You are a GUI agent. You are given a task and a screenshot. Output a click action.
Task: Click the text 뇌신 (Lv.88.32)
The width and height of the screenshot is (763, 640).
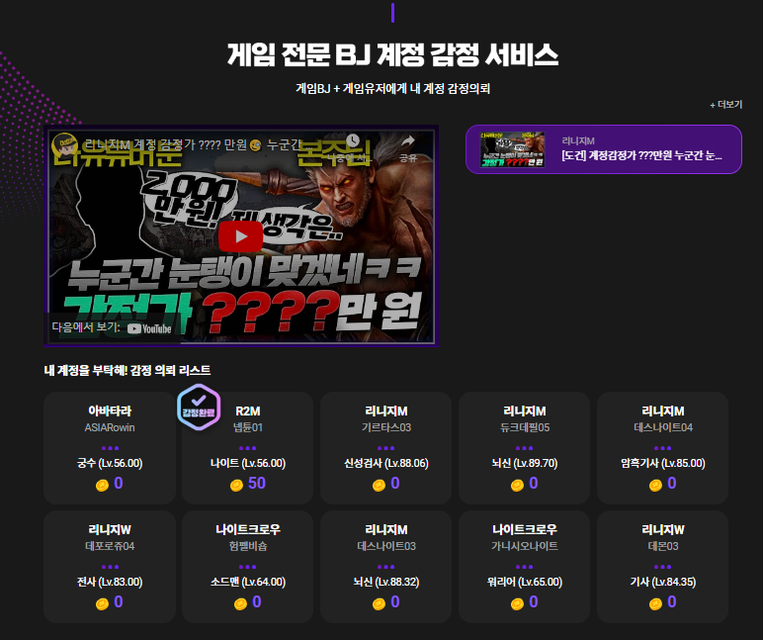coord(385,582)
